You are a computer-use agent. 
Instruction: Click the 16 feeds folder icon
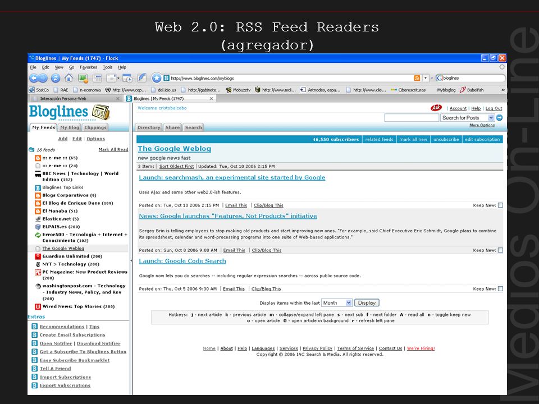(x=31, y=150)
